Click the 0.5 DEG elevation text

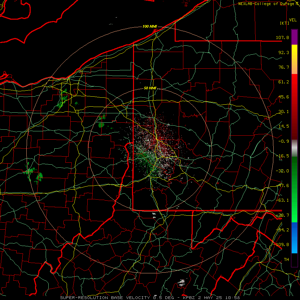pyautogui.click(x=164, y=298)
